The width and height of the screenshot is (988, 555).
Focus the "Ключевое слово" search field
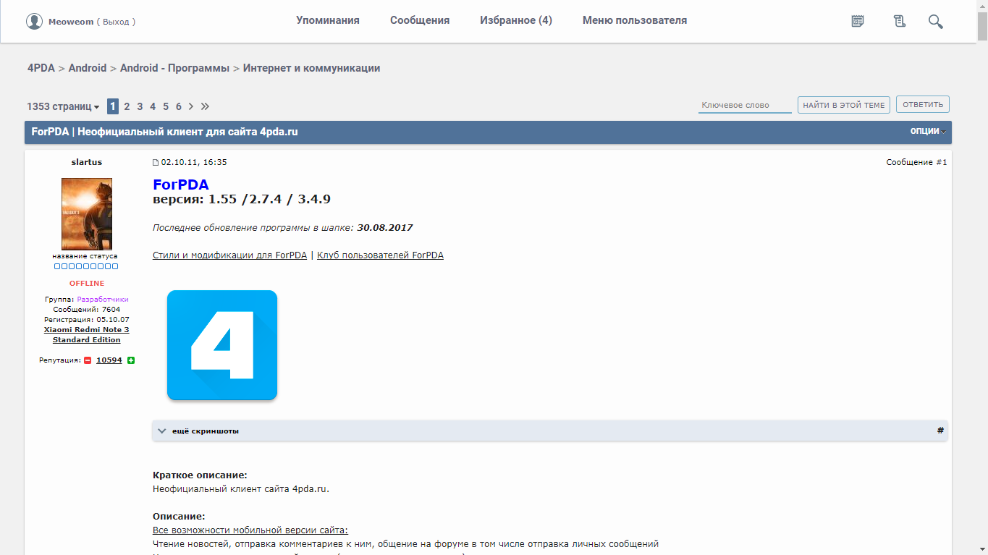click(745, 105)
